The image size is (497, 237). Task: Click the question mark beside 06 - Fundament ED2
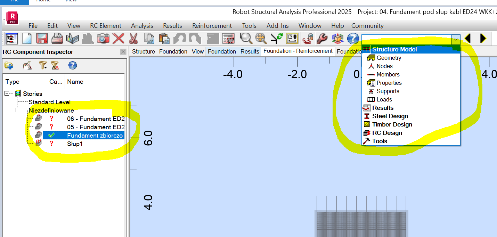point(51,119)
